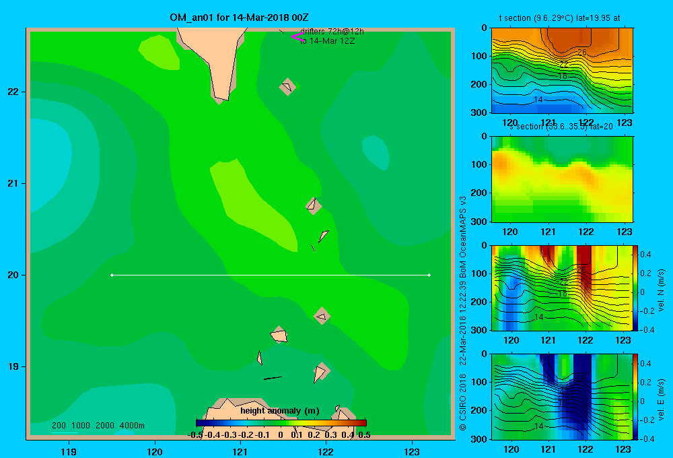Click contour label '14' in temperature section

coord(538,100)
